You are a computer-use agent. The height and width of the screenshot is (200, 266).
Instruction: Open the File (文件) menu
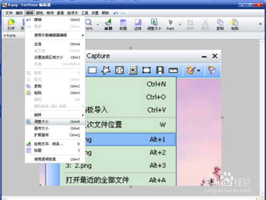click(x=9, y=13)
